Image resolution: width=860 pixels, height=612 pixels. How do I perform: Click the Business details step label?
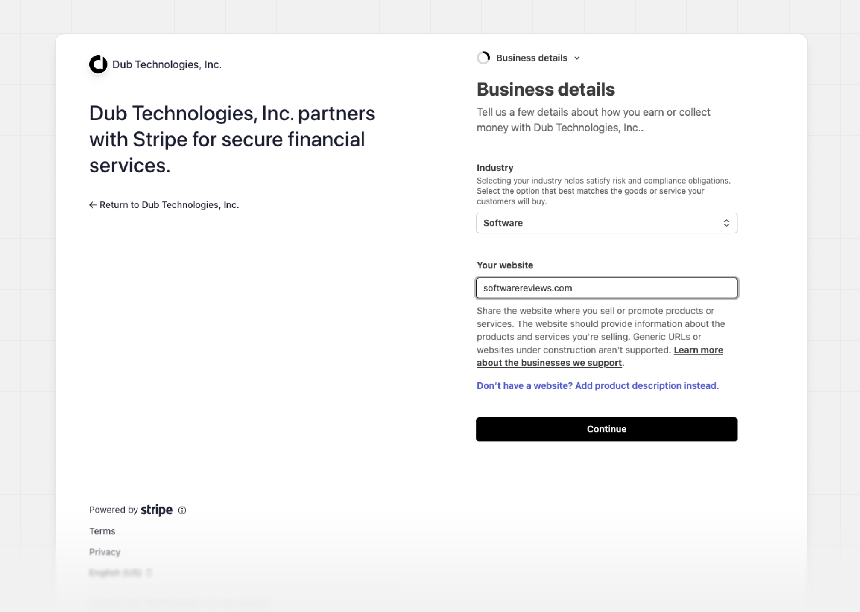click(532, 58)
